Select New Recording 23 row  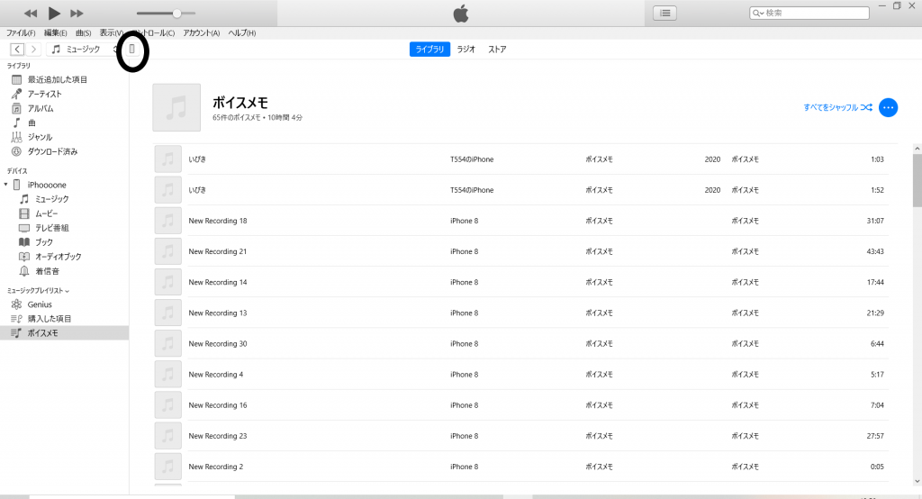pos(521,436)
